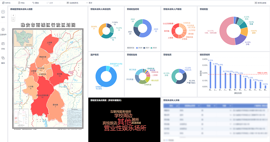Viewport: 270px width, 142px height.
Task: Add a component with the 组件 plus icon
Action: 3,12
